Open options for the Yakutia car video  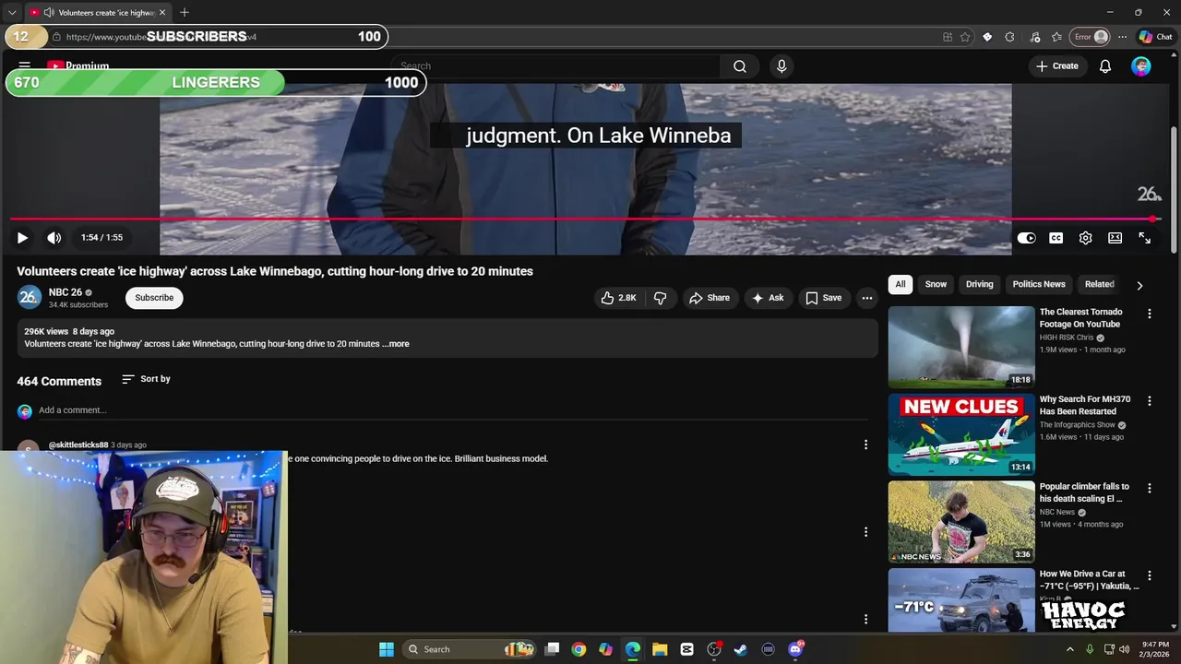[x=1150, y=575]
